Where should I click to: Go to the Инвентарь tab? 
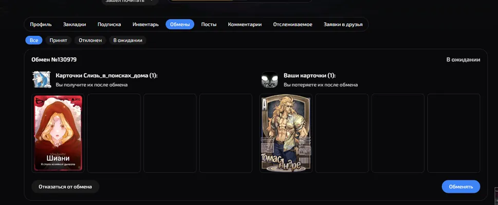pyautogui.click(x=145, y=25)
